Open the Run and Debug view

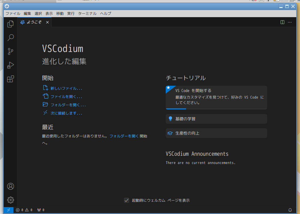click(11, 65)
